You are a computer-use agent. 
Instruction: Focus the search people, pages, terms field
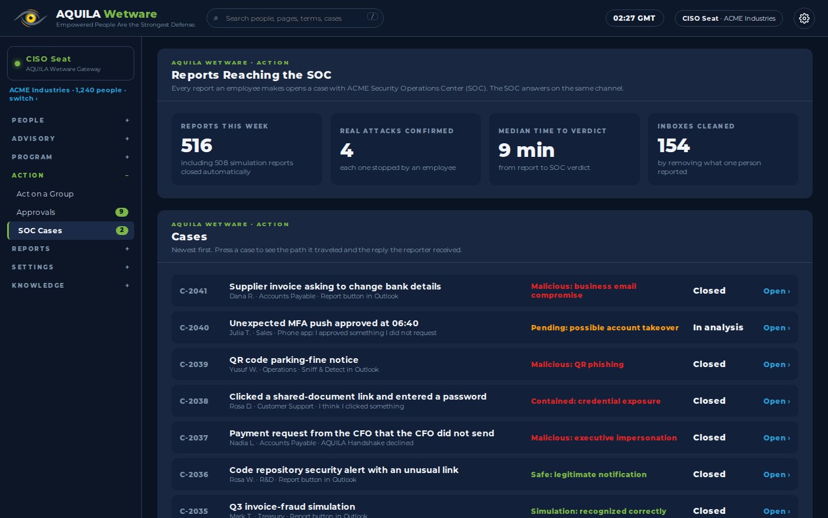point(295,18)
